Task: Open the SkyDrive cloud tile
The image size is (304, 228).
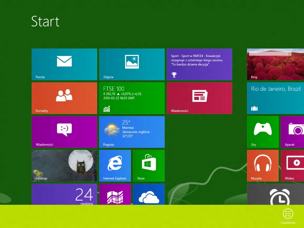Action: [149, 194]
